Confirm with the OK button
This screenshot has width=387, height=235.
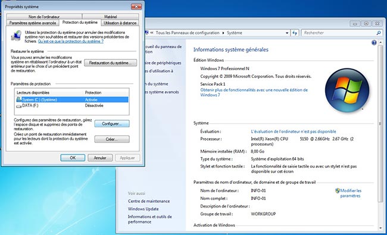tap(73, 158)
